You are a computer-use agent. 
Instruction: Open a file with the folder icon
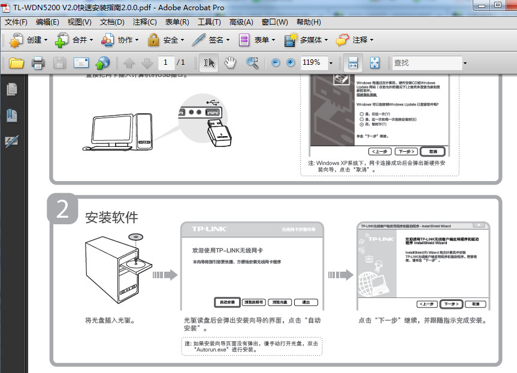tap(16, 62)
